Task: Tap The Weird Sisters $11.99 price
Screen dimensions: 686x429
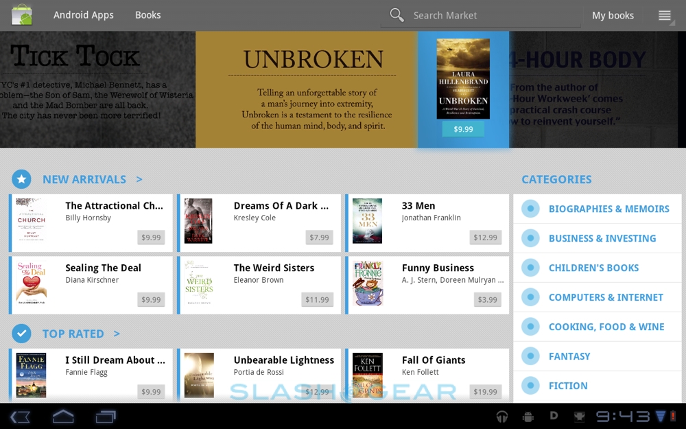Action: pyautogui.click(x=317, y=299)
